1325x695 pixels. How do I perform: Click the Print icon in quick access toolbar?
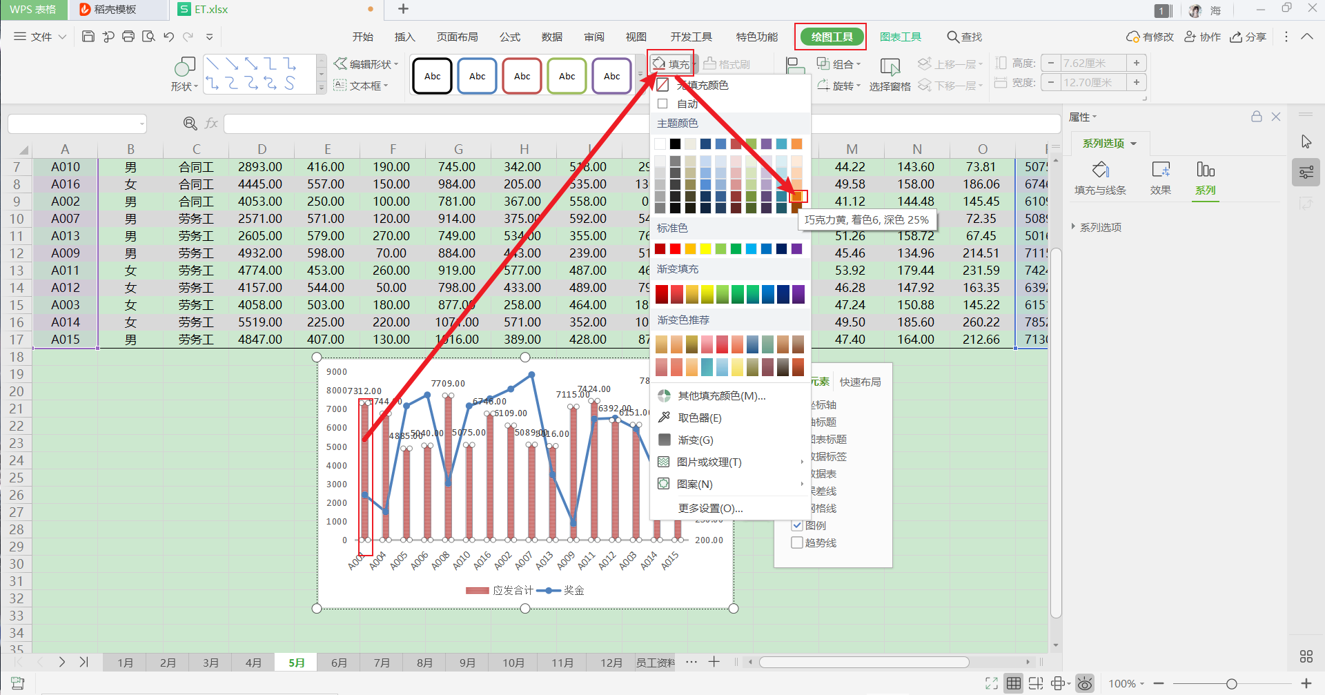point(128,37)
